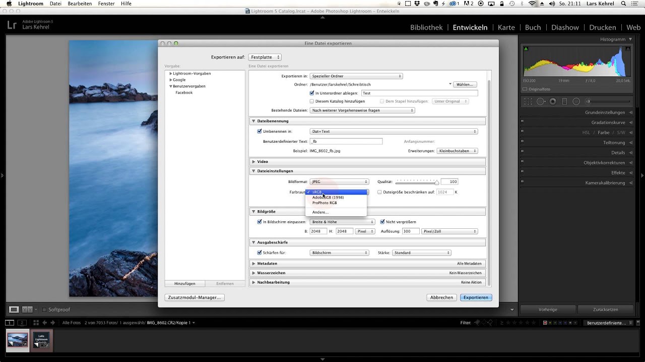
Task: Toggle highlight clipping indicator in histogram
Action: [x=628, y=49]
